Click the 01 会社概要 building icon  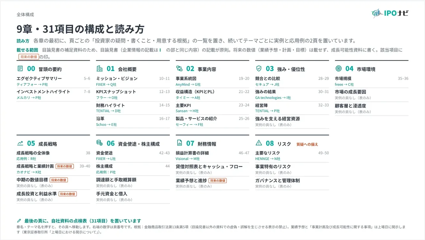[99, 69]
